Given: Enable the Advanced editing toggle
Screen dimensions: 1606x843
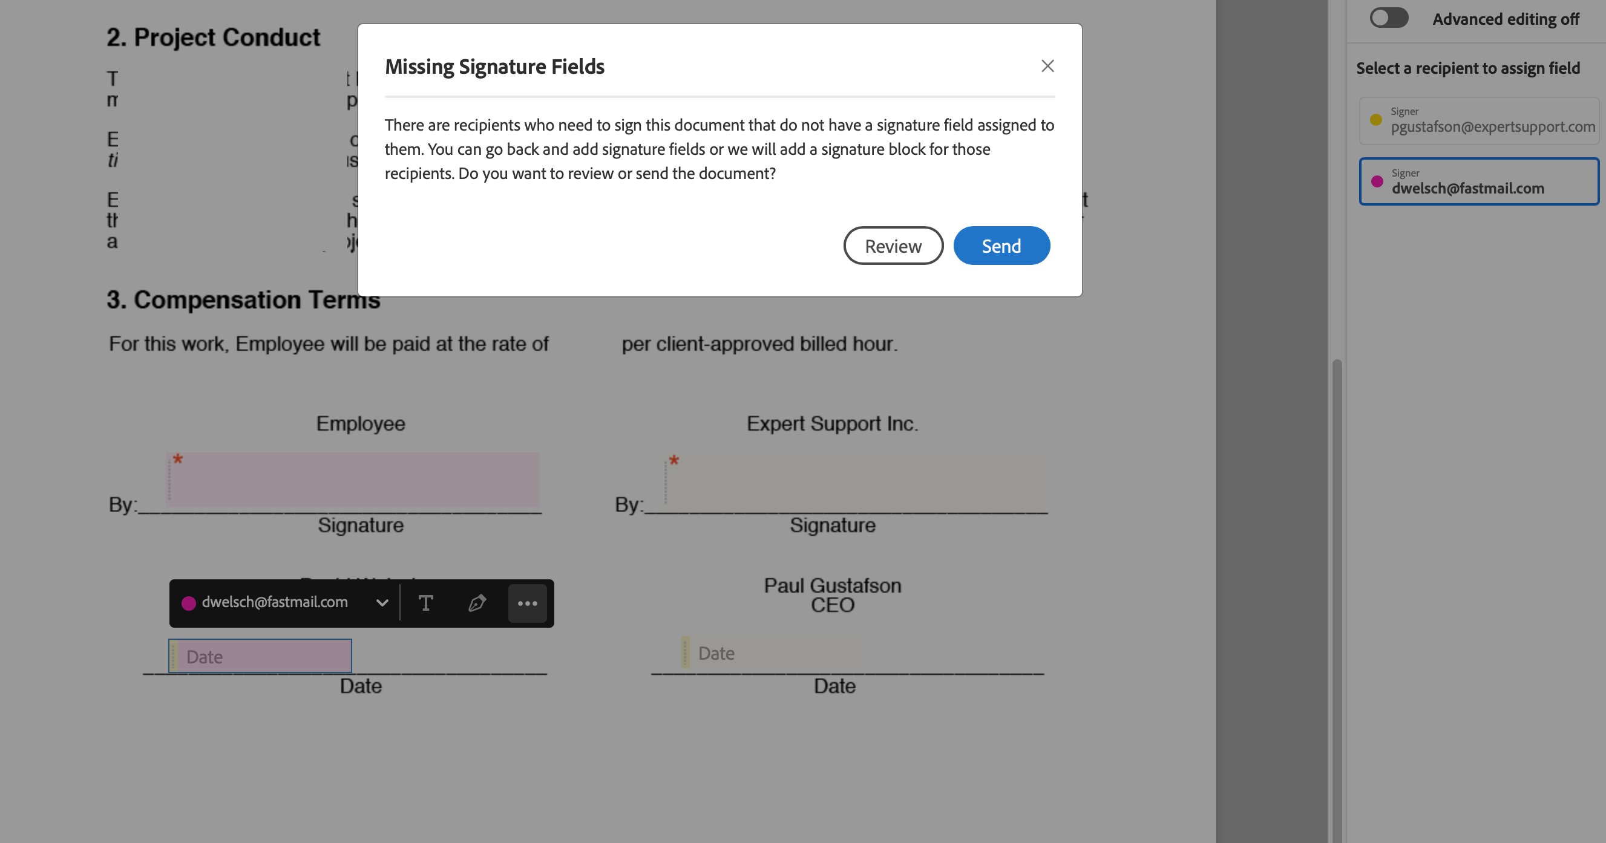Looking at the screenshot, I should (1389, 18).
